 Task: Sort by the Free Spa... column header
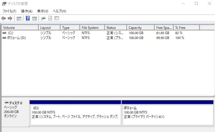click(164, 28)
